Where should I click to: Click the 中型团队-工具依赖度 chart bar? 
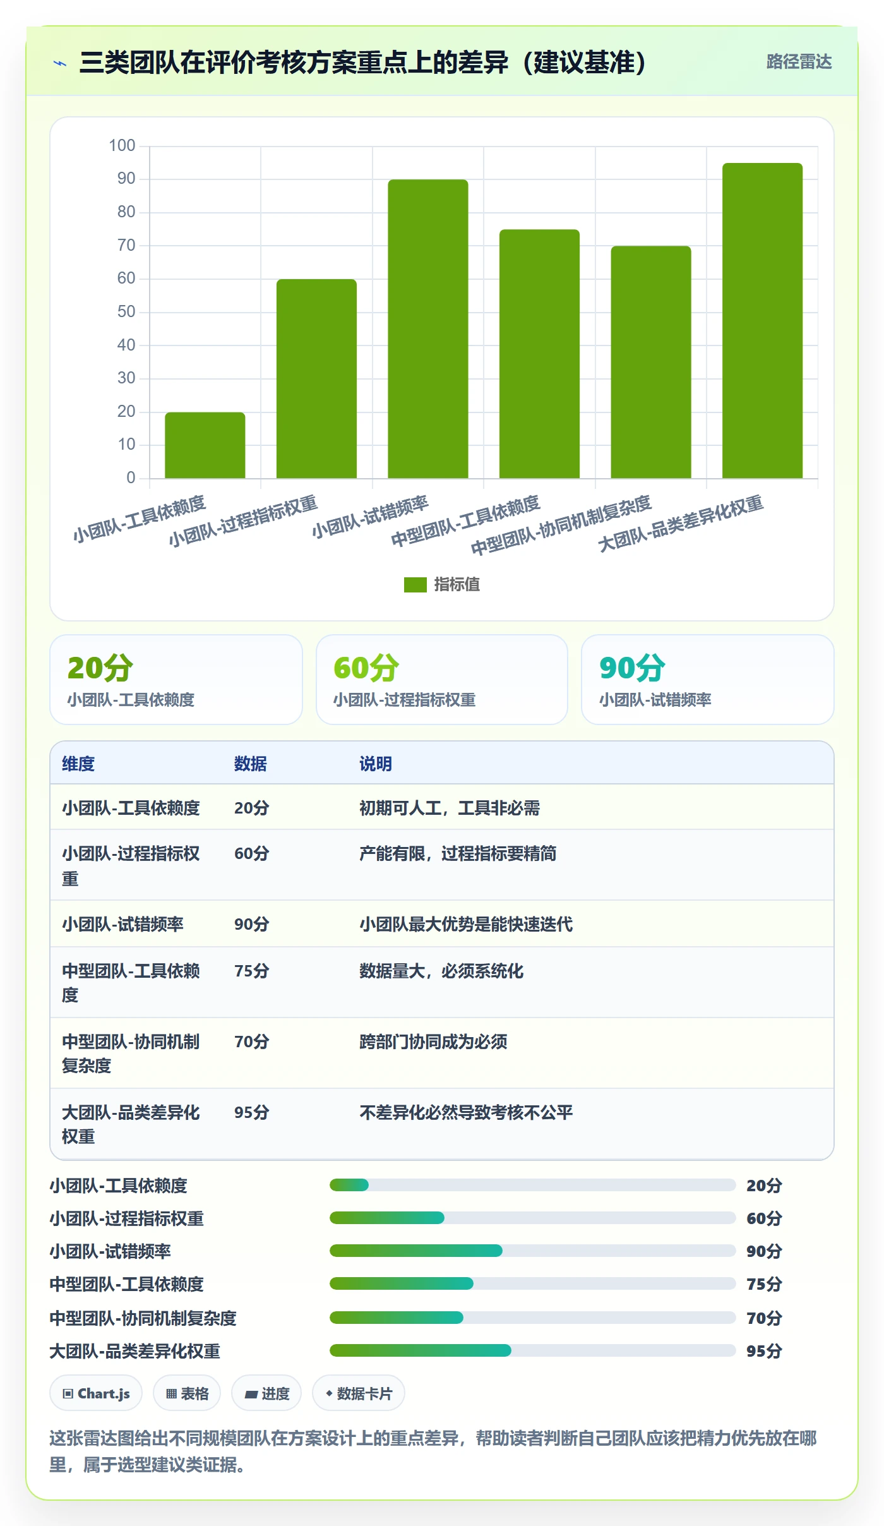(x=539, y=354)
